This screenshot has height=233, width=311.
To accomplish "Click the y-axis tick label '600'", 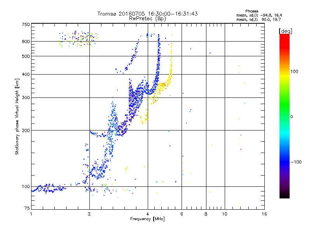I will tap(26, 42).
